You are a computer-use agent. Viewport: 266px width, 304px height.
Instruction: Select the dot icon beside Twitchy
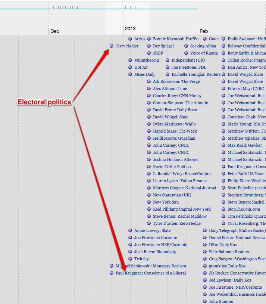(130, 259)
